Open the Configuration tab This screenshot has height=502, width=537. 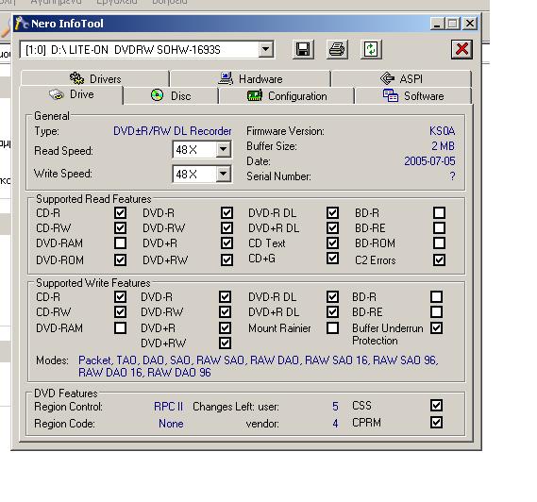[287, 96]
